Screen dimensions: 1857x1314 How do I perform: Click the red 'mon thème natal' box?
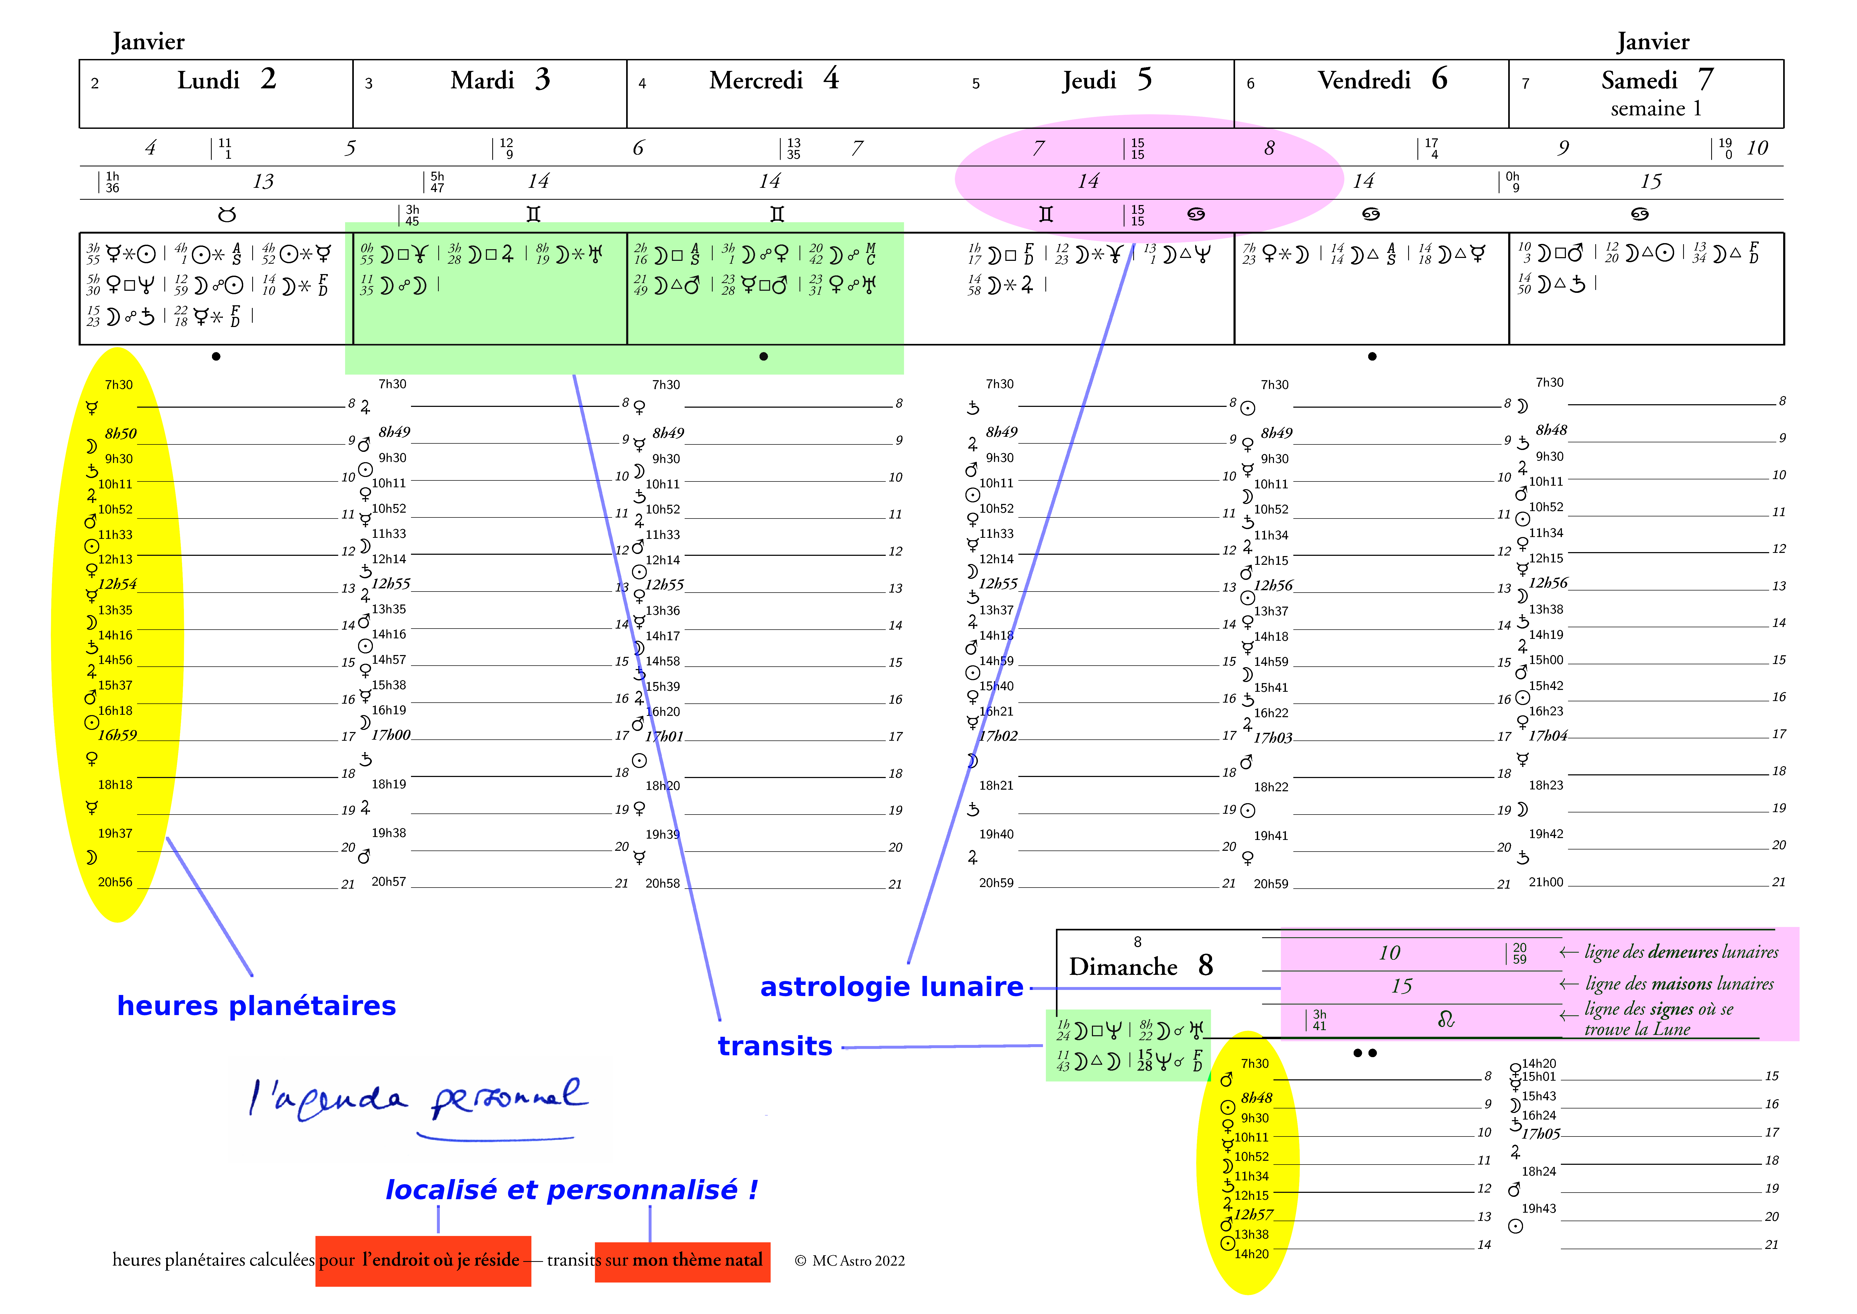683,1262
